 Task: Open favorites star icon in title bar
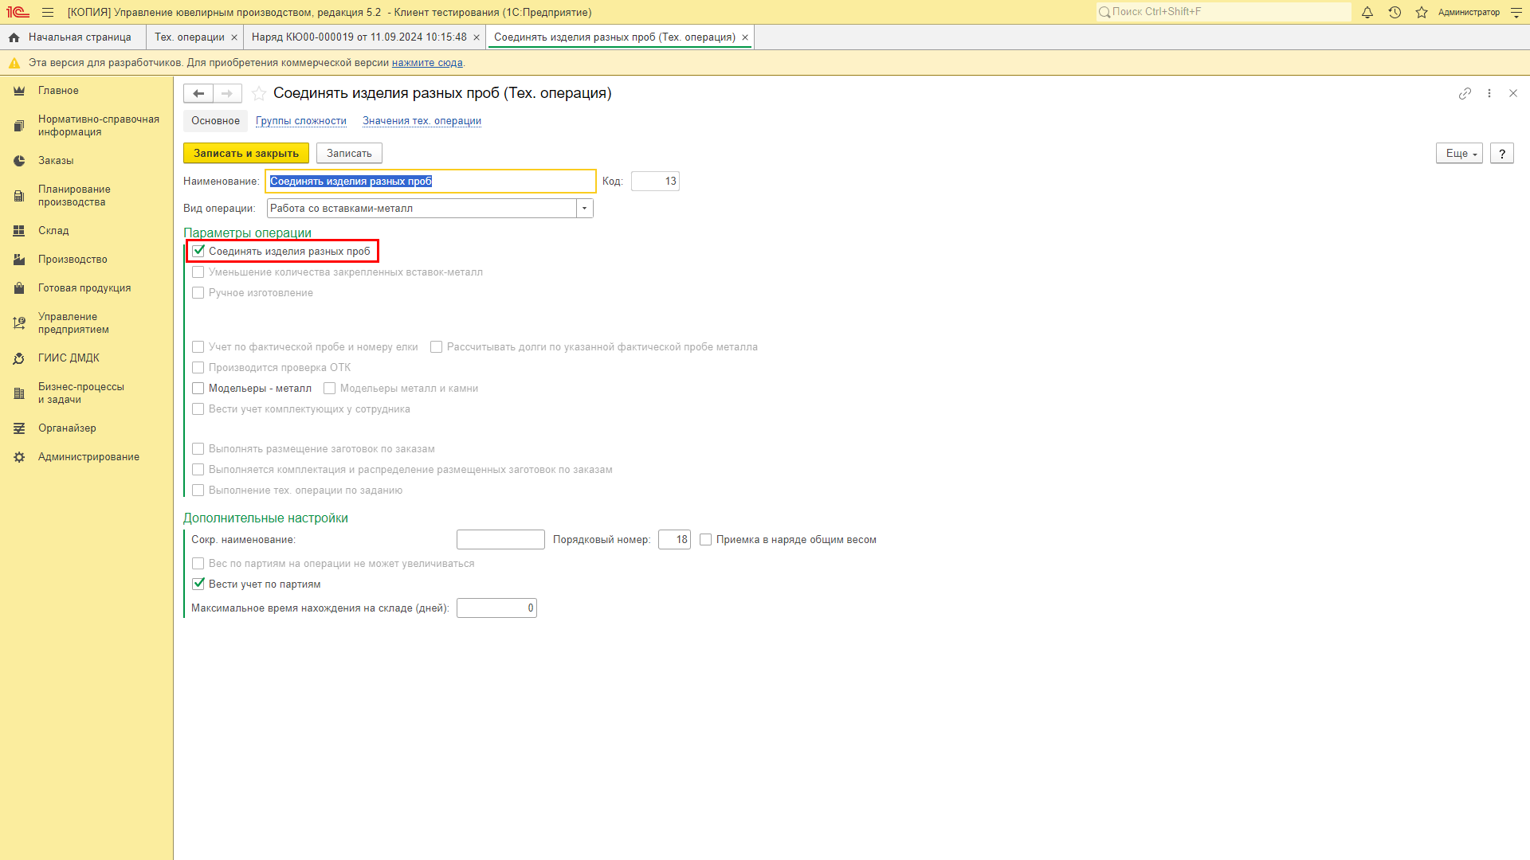[x=1422, y=12]
